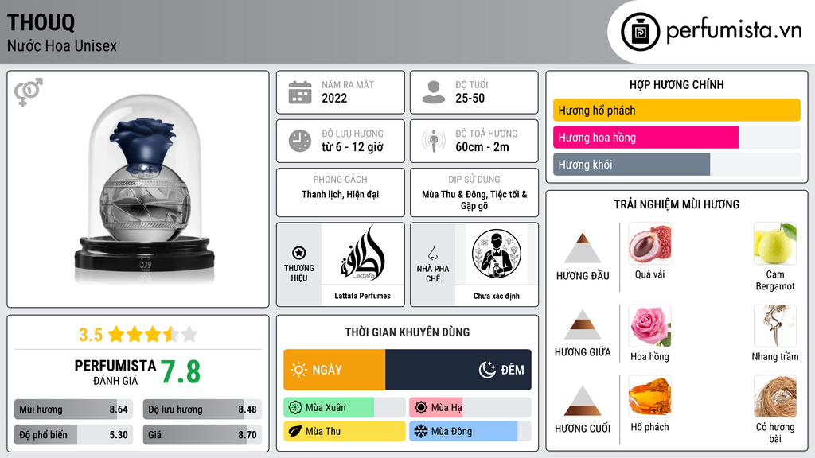Click the Hương cuối pyramid icon
The image size is (815, 458).
click(583, 401)
